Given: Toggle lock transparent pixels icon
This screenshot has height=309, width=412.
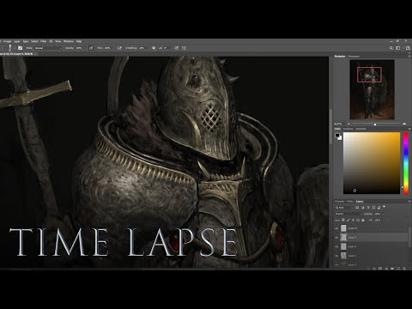Looking at the screenshot, I should coord(343,220).
